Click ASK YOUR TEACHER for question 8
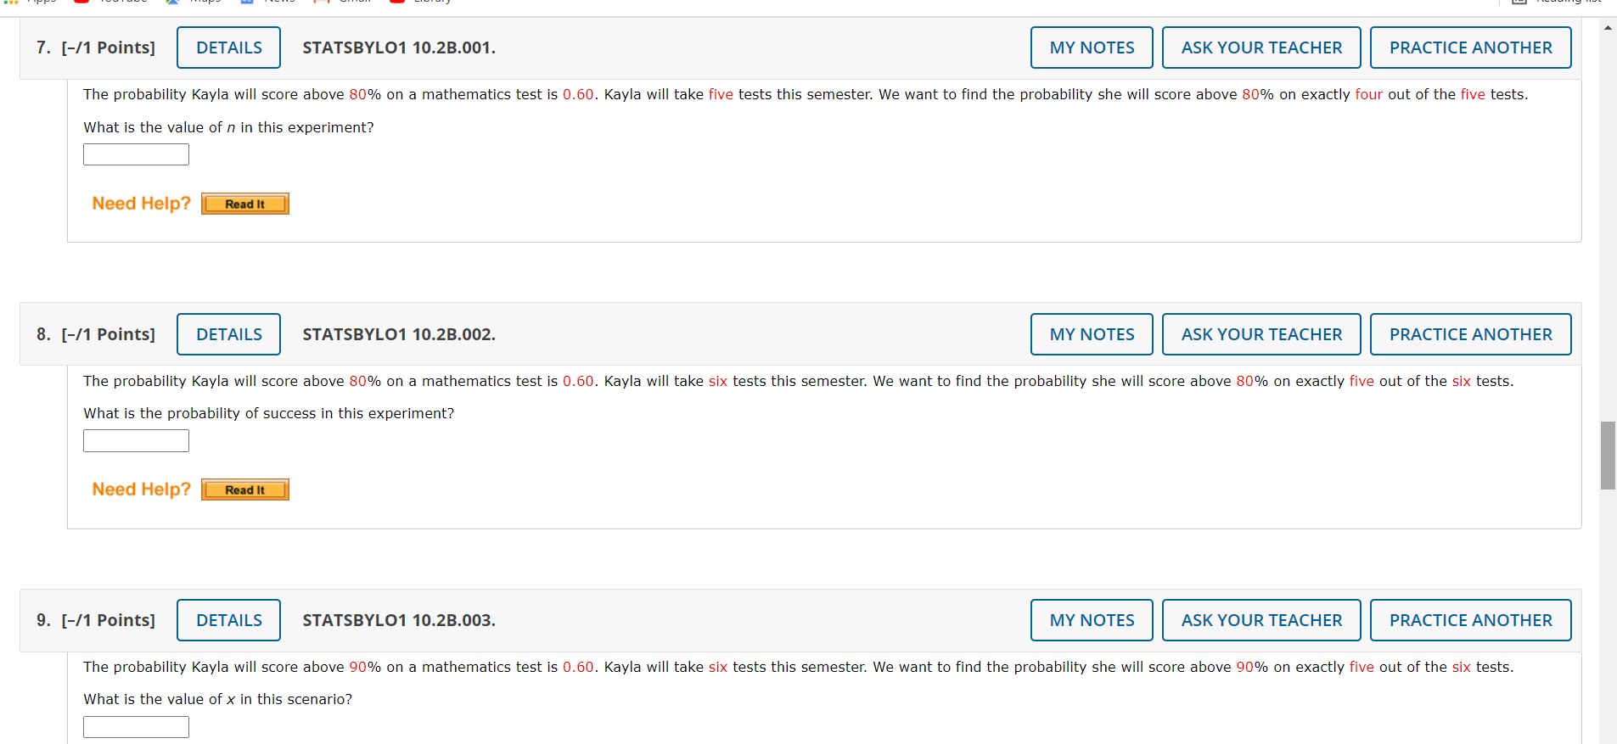The width and height of the screenshot is (1617, 744). [x=1261, y=334]
